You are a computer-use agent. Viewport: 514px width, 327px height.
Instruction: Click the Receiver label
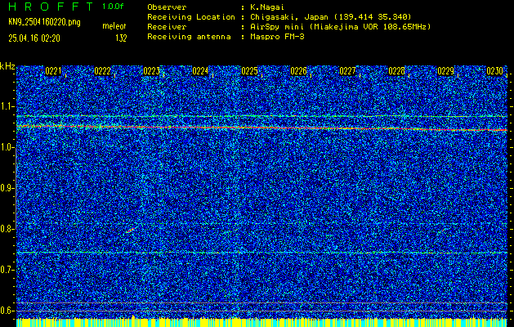tap(167, 27)
